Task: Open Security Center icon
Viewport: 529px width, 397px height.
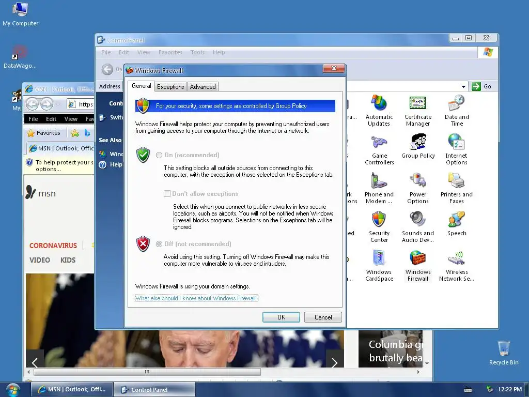Action: [x=379, y=227]
